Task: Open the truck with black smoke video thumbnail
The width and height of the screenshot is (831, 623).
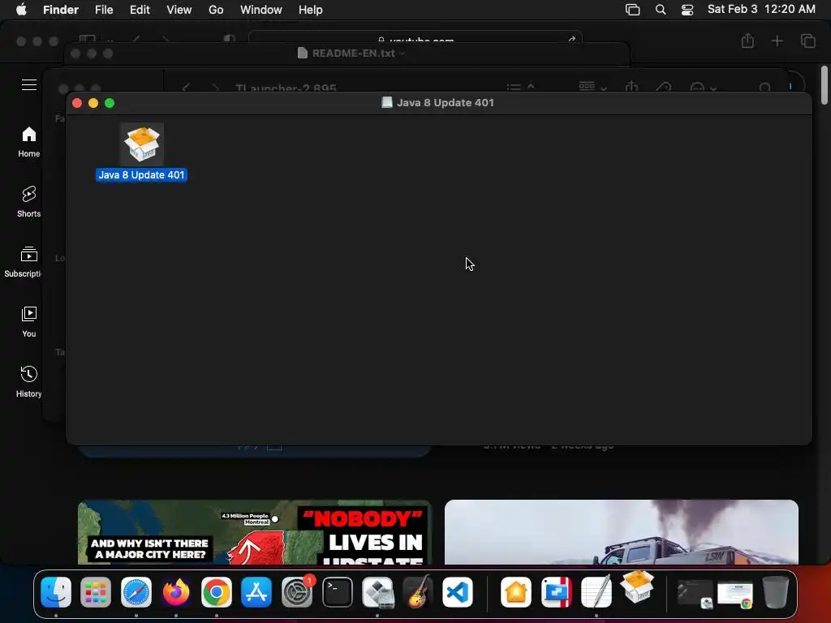Action: pyautogui.click(x=621, y=532)
